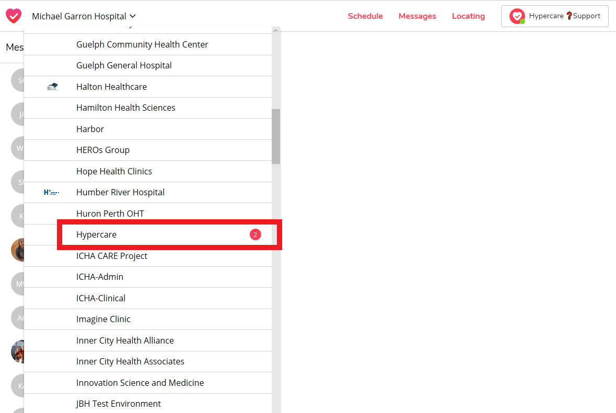This screenshot has height=413, width=616.
Task: Pick Hope Health Clinics
Action: click(x=148, y=171)
